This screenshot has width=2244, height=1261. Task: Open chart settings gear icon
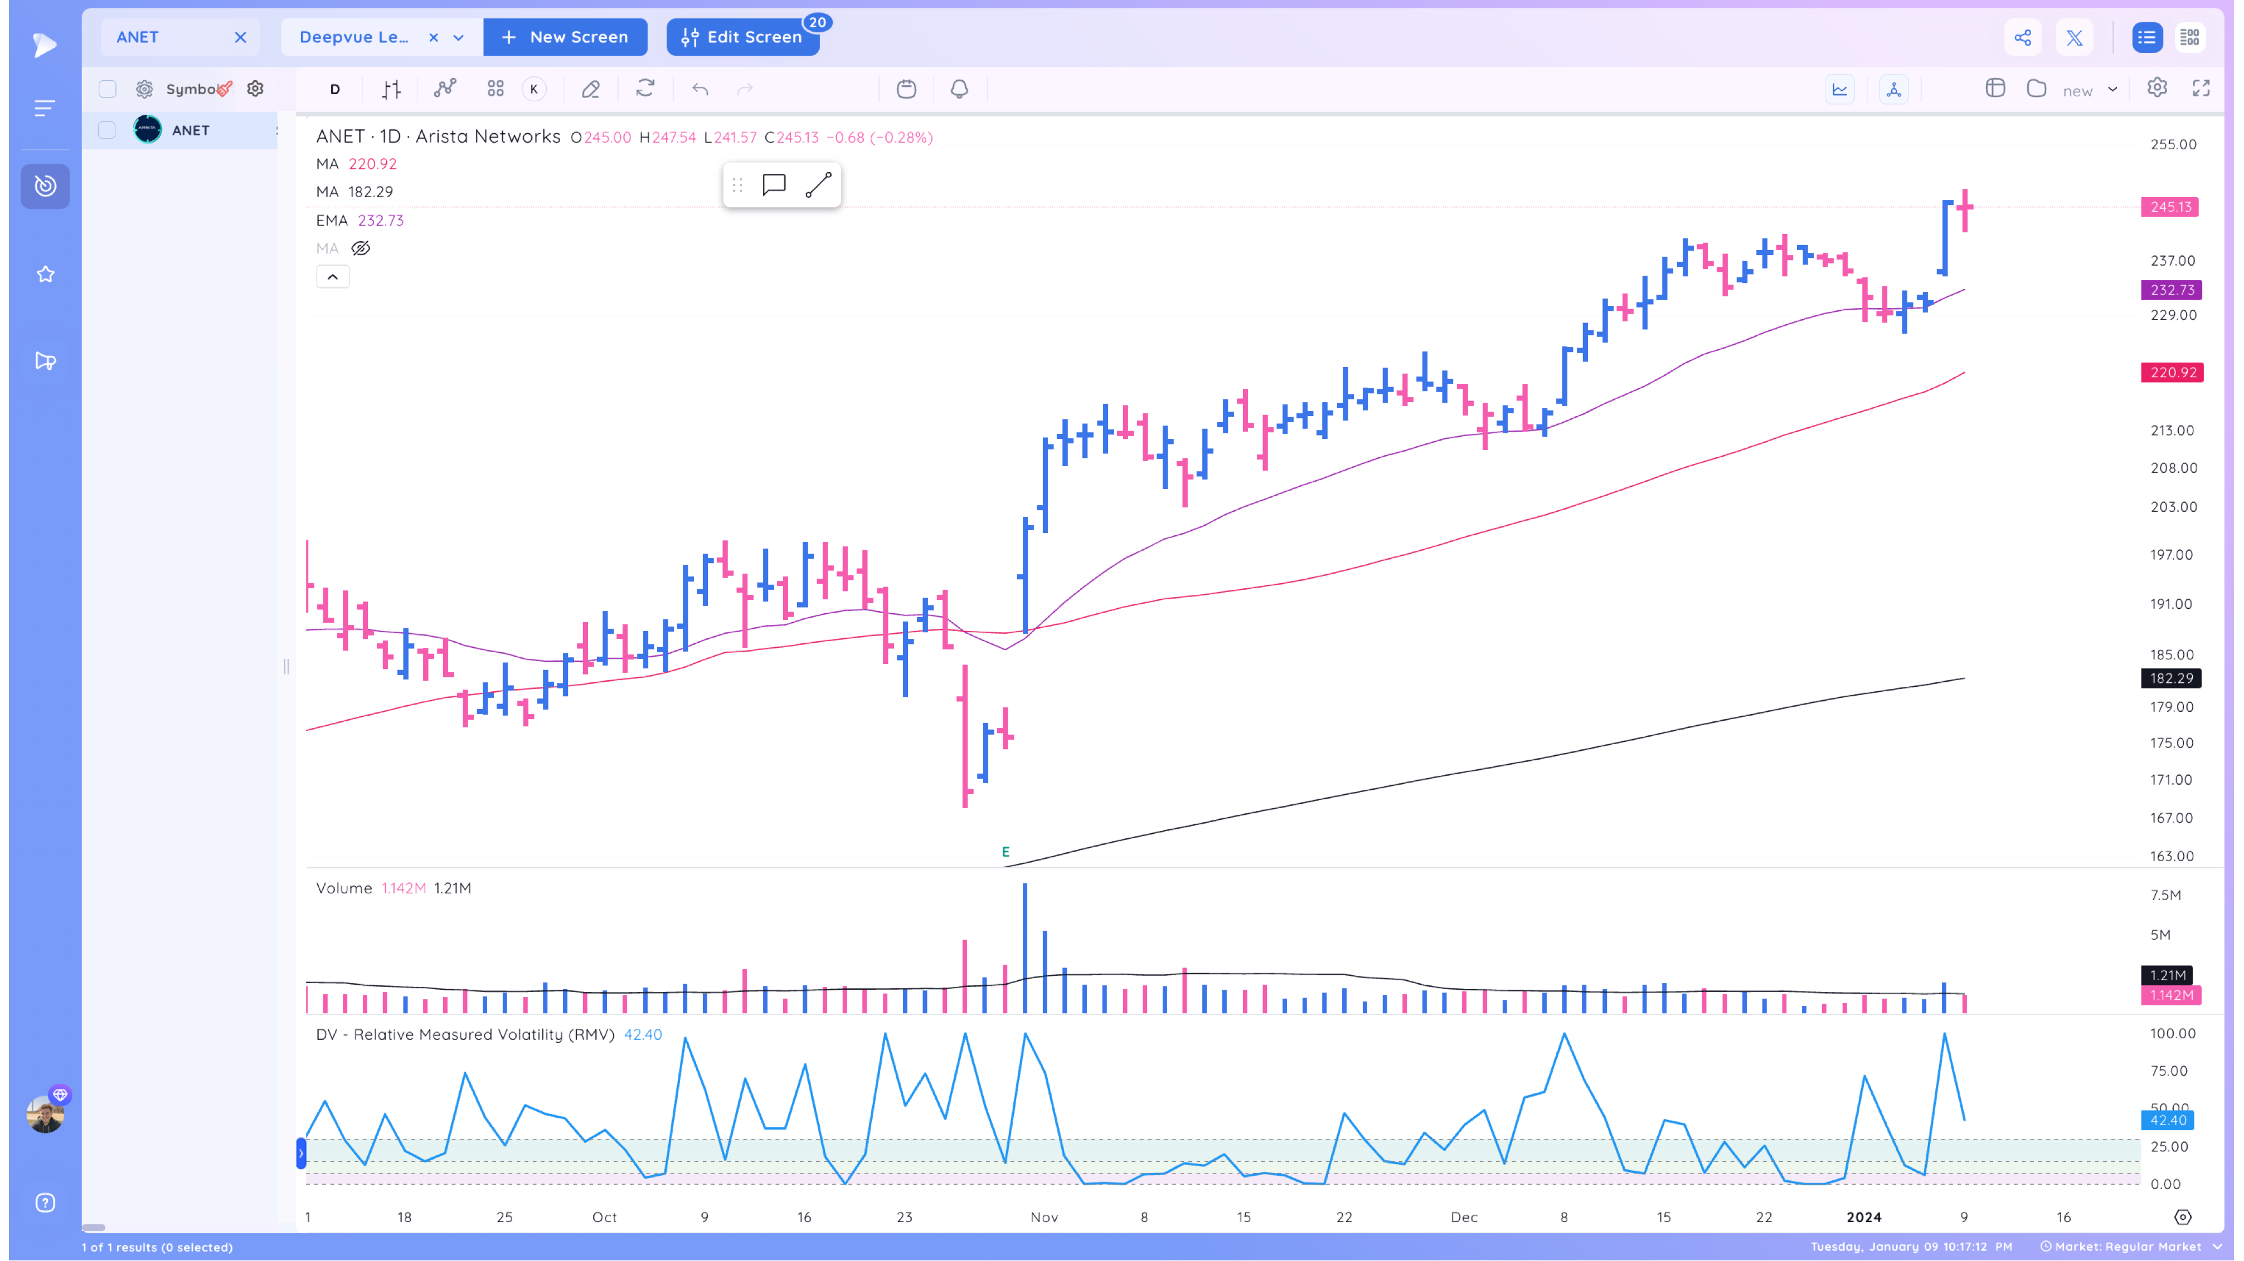click(x=2157, y=88)
